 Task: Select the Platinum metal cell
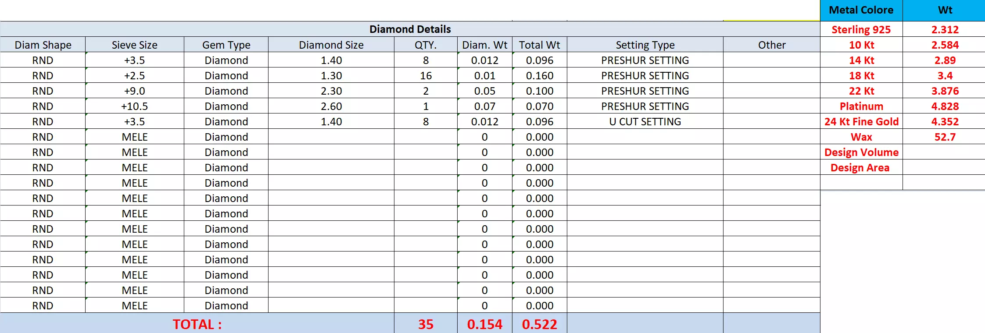click(x=861, y=106)
